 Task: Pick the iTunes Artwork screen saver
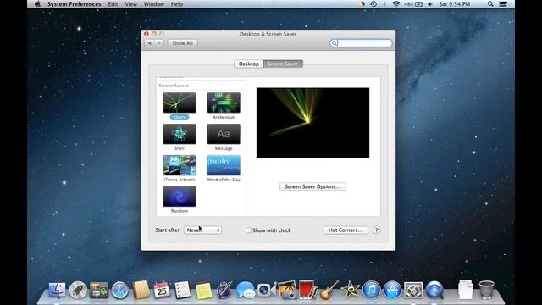[180, 165]
